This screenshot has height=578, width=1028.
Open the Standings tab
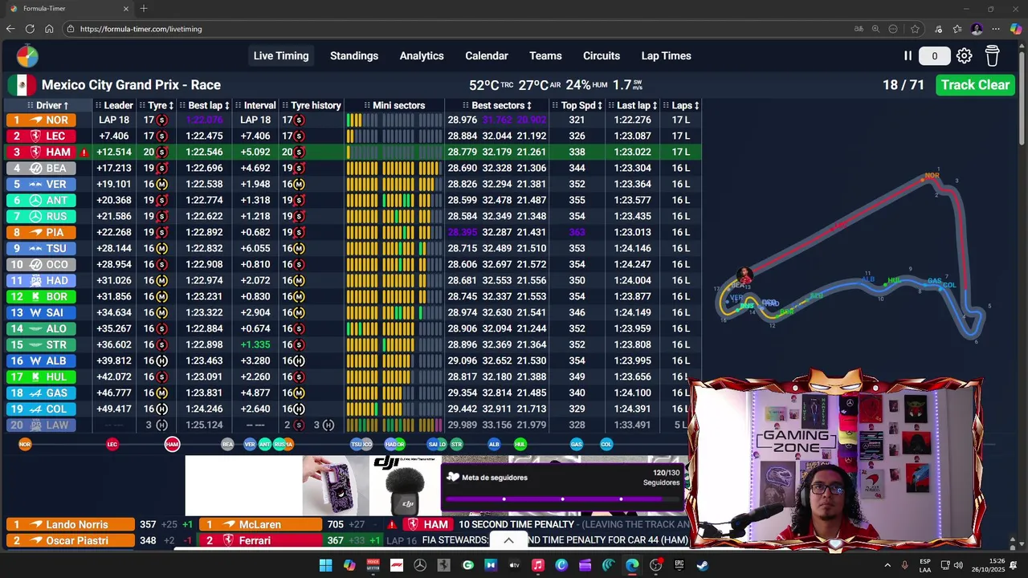tap(354, 56)
